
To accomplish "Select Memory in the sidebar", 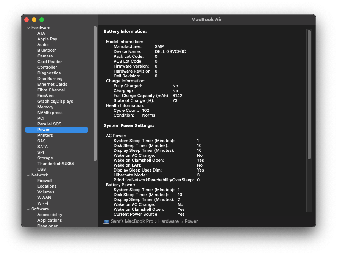I will [45, 107].
